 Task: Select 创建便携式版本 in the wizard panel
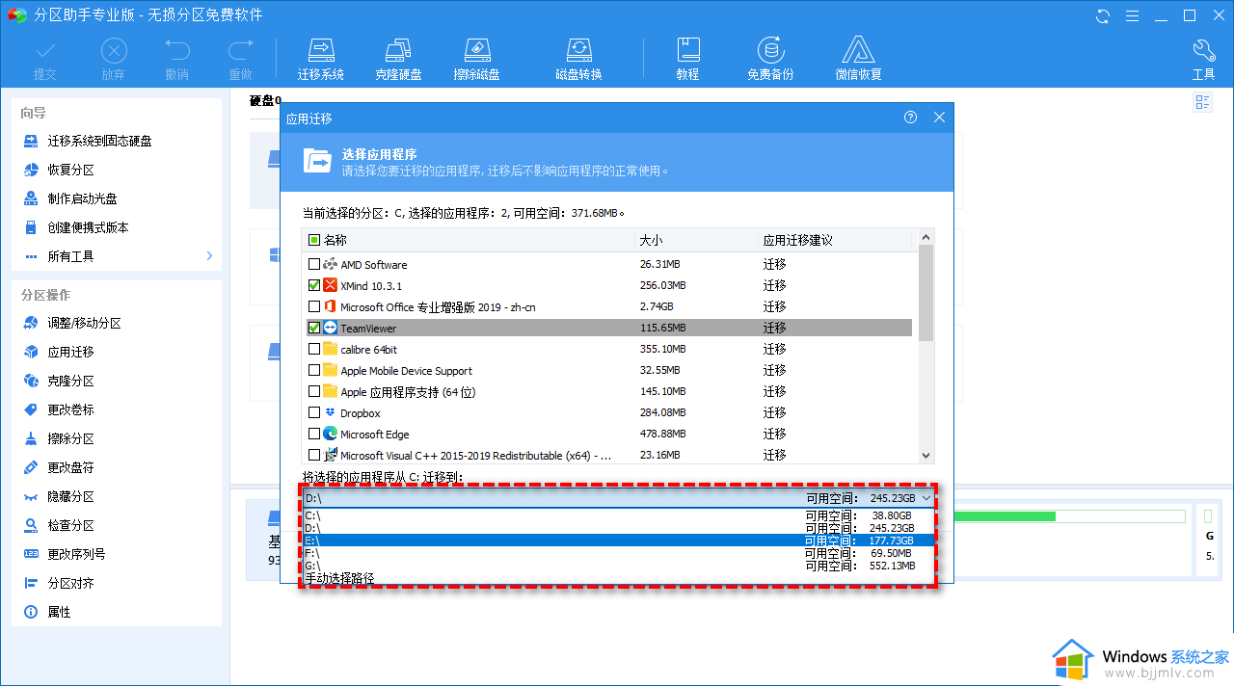pos(89,227)
